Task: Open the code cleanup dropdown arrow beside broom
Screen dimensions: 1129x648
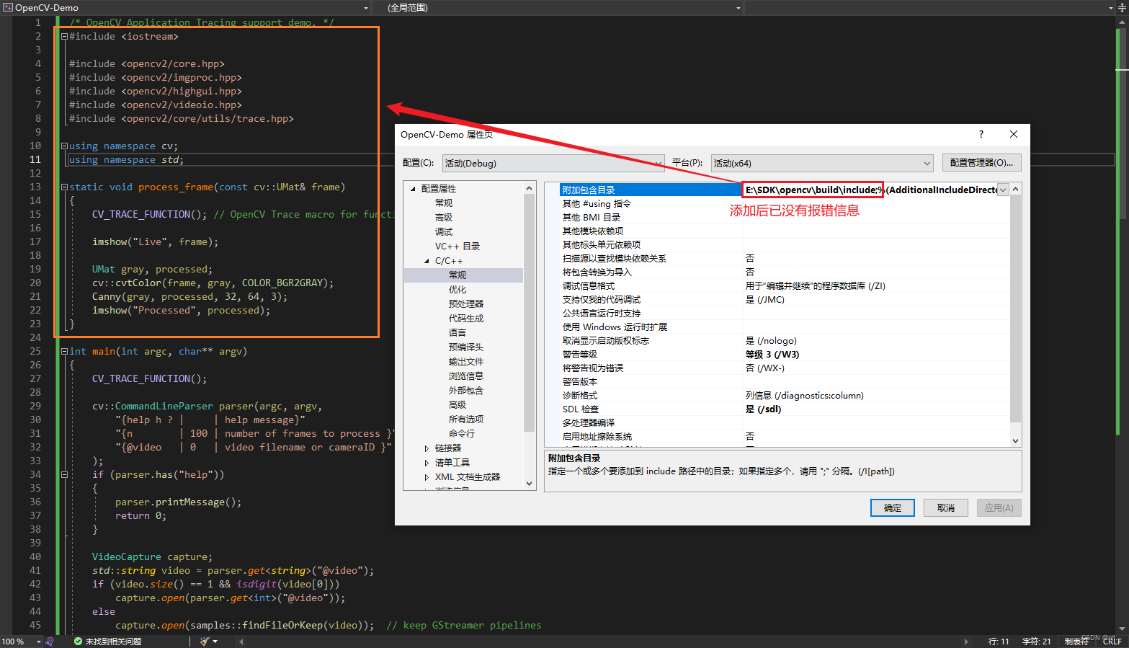Action: point(215,642)
